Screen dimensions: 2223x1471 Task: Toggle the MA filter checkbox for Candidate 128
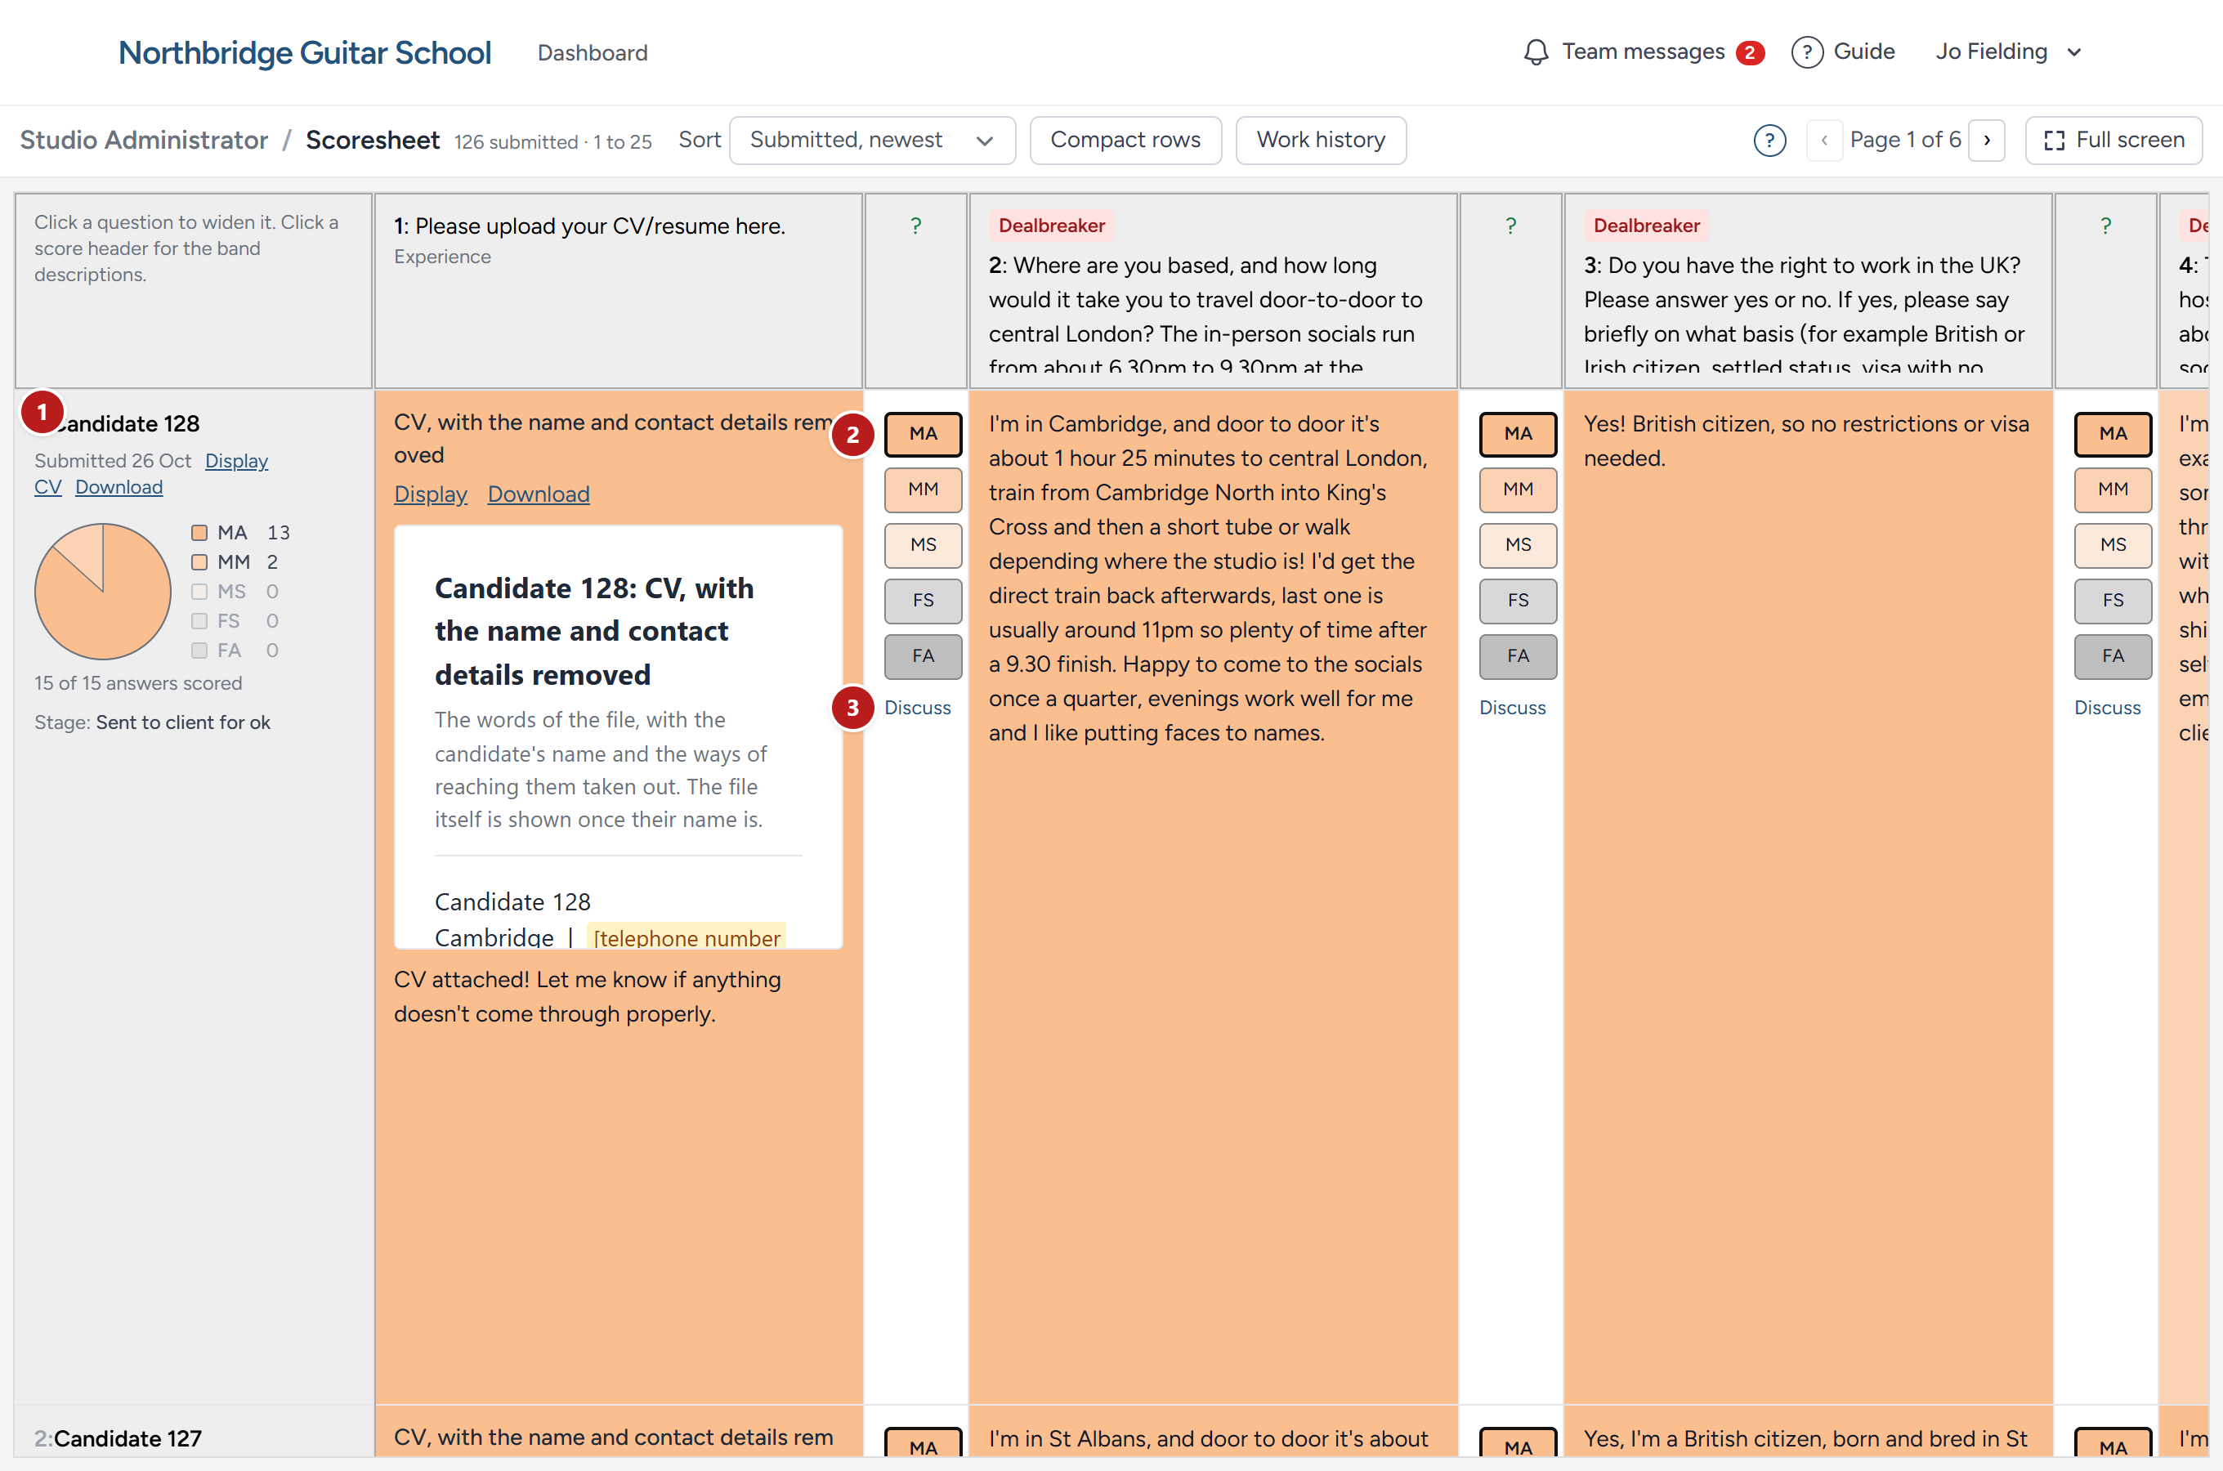point(199,533)
